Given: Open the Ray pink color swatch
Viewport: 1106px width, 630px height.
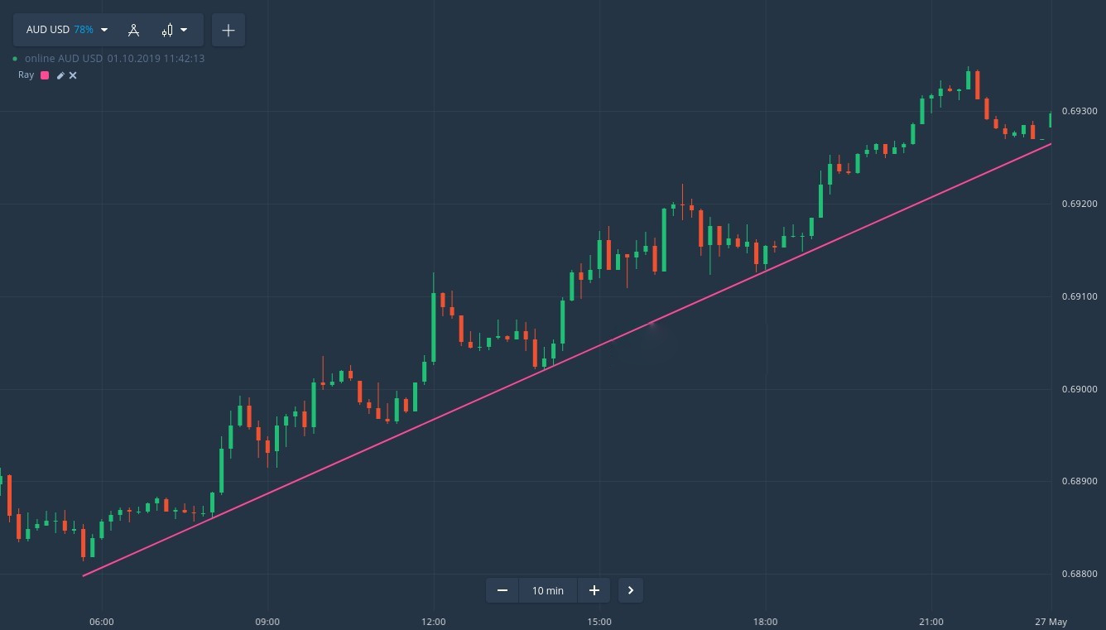Looking at the screenshot, I should (45, 75).
